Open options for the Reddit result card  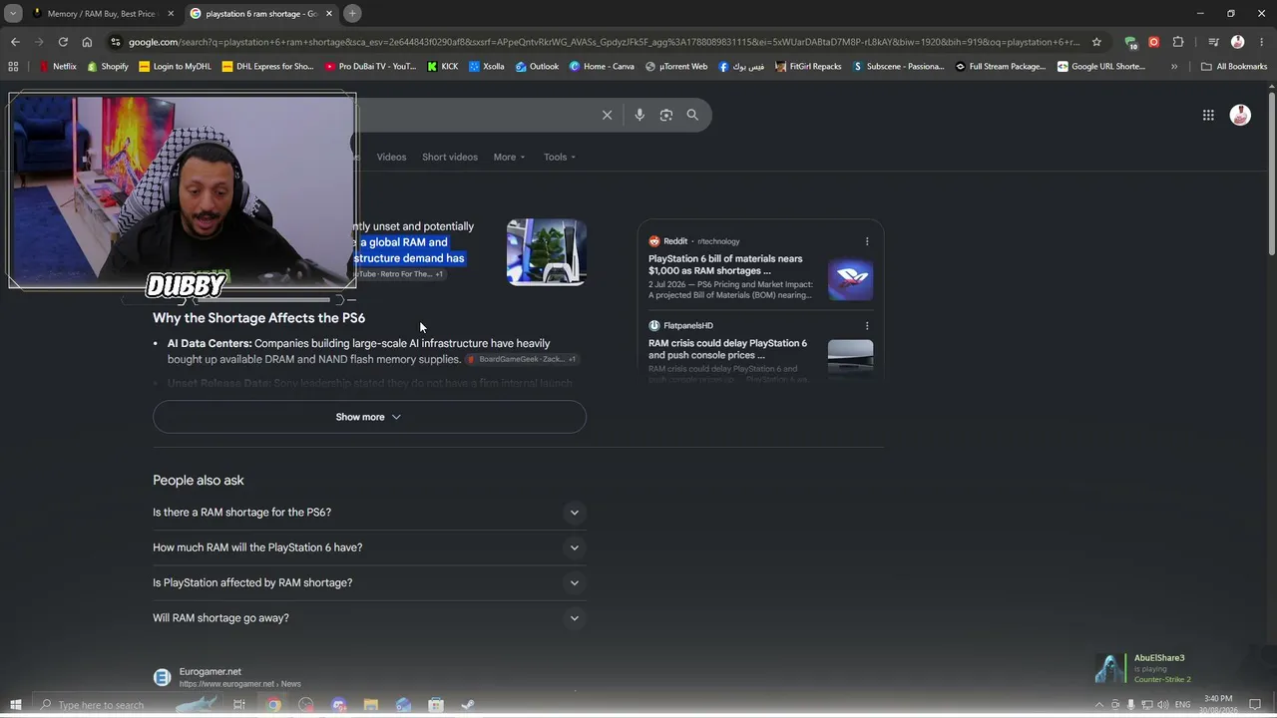click(x=867, y=241)
